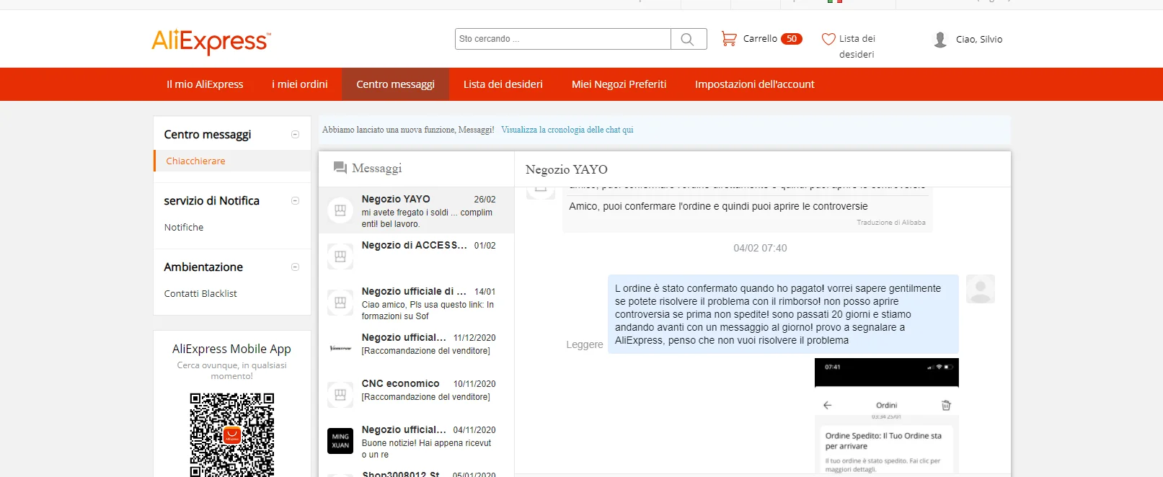Screen dimensions: 1163x477
Task: Click the AliExpress logo
Action: point(211,41)
